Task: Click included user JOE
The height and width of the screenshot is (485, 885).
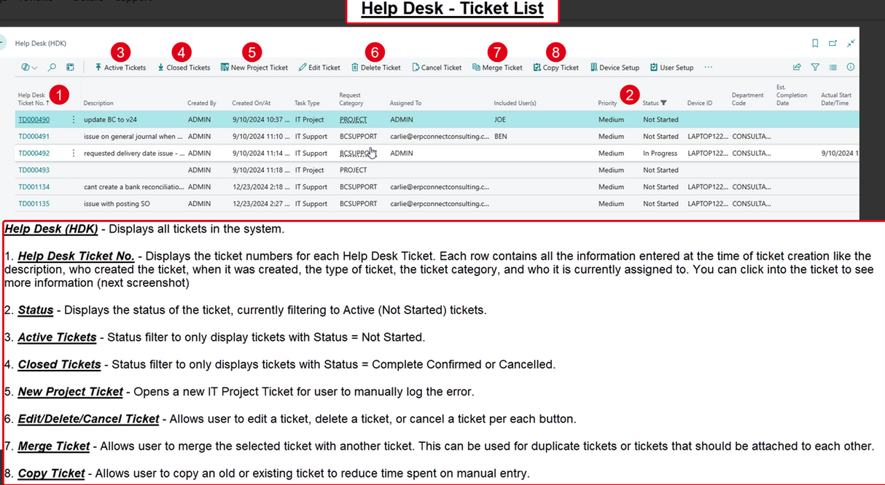Action: [x=500, y=119]
